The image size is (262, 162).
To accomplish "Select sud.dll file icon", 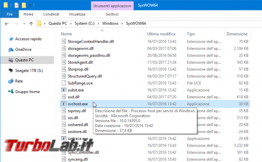I will (x=64, y=97).
